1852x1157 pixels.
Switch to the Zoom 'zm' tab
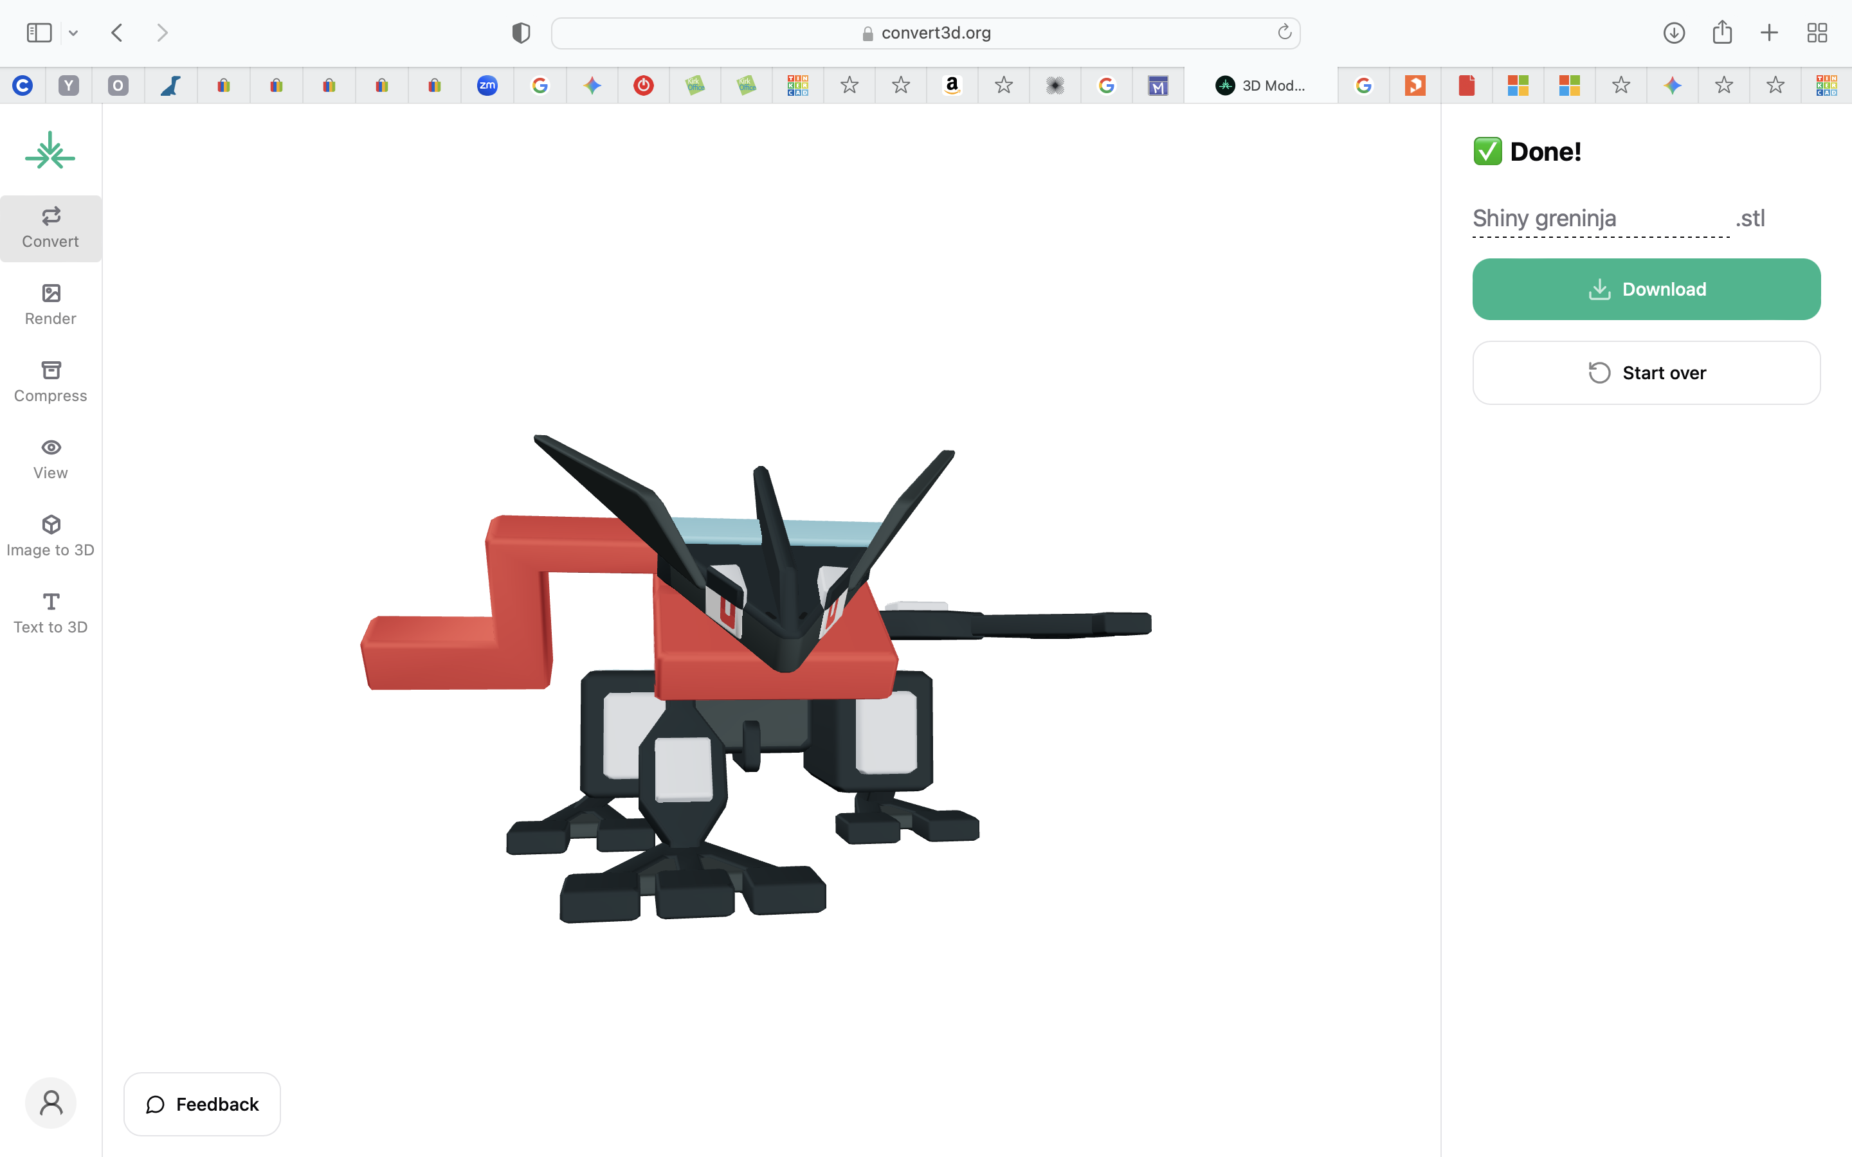(x=487, y=85)
